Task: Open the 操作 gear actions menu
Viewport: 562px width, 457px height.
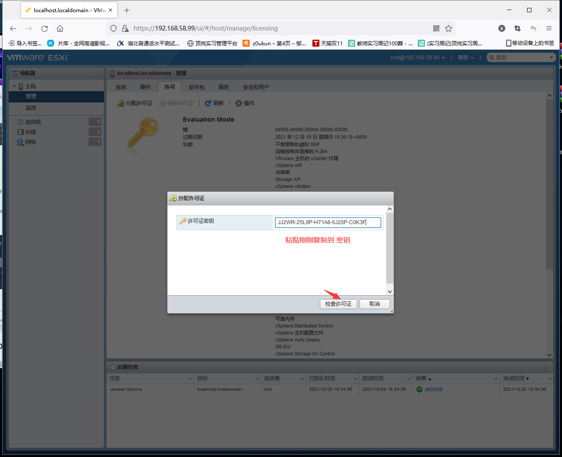Action: pyautogui.click(x=245, y=103)
